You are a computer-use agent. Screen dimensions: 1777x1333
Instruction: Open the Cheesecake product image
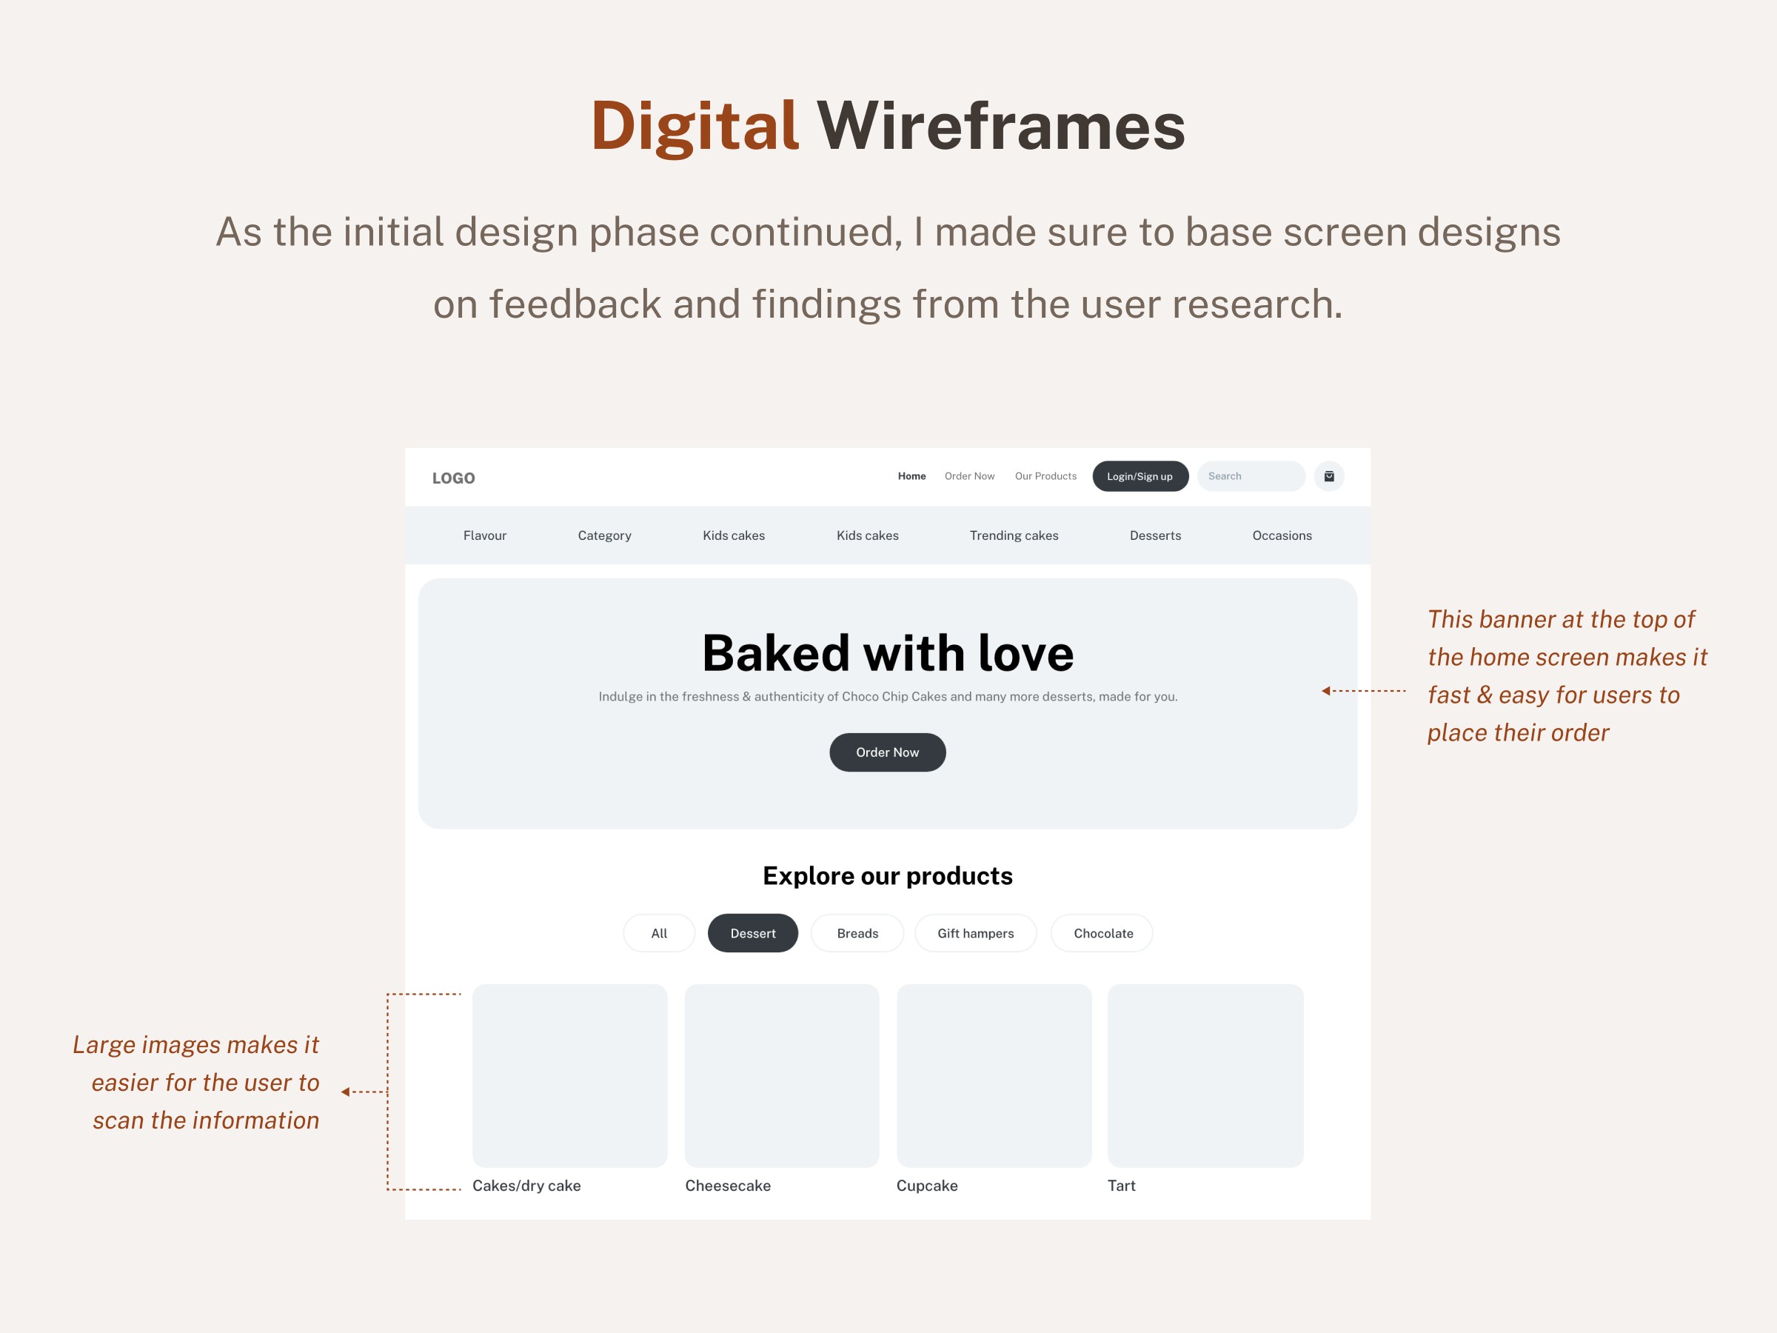tap(781, 1075)
